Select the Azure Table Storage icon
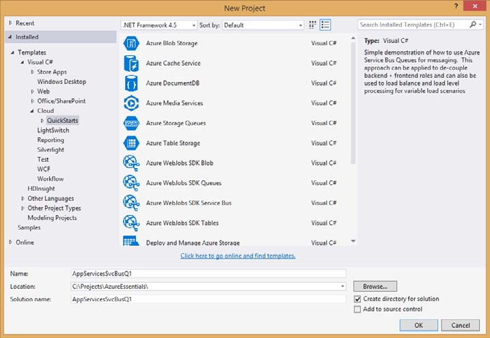Viewport: 490px width, 338px height. point(131,143)
